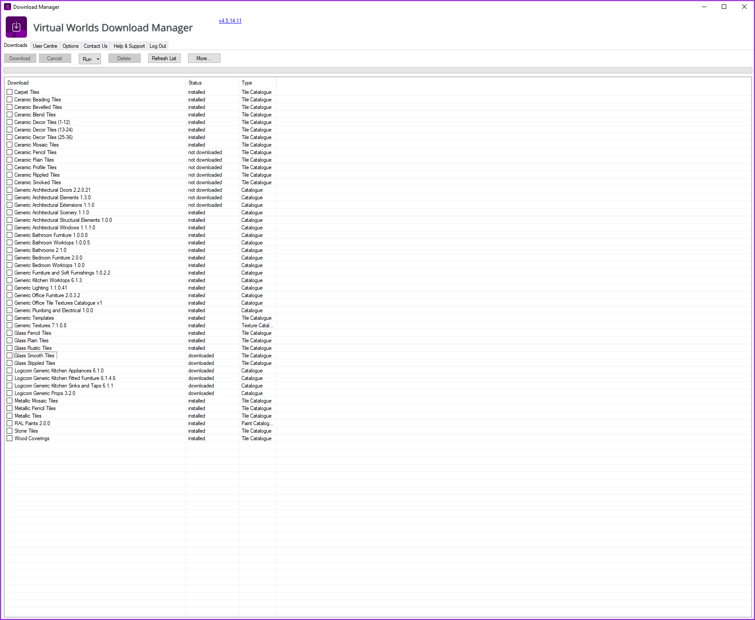Tick the Ceramic Smoked Tiles checkbox
This screenshot has width=755, height=620.
click(x=9, y=182)
